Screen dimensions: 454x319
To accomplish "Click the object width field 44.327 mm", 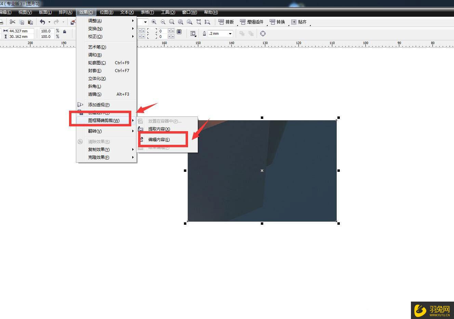I will point(21,31).
